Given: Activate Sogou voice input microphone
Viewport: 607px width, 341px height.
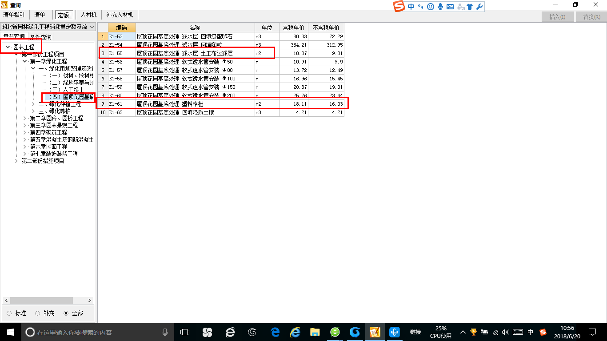Looking at the screenshot, I should pyautogui.click(x=440, y=7).
